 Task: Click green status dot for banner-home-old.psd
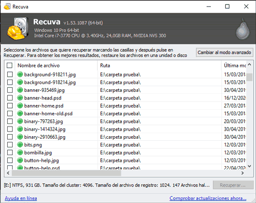coord(20,113)
